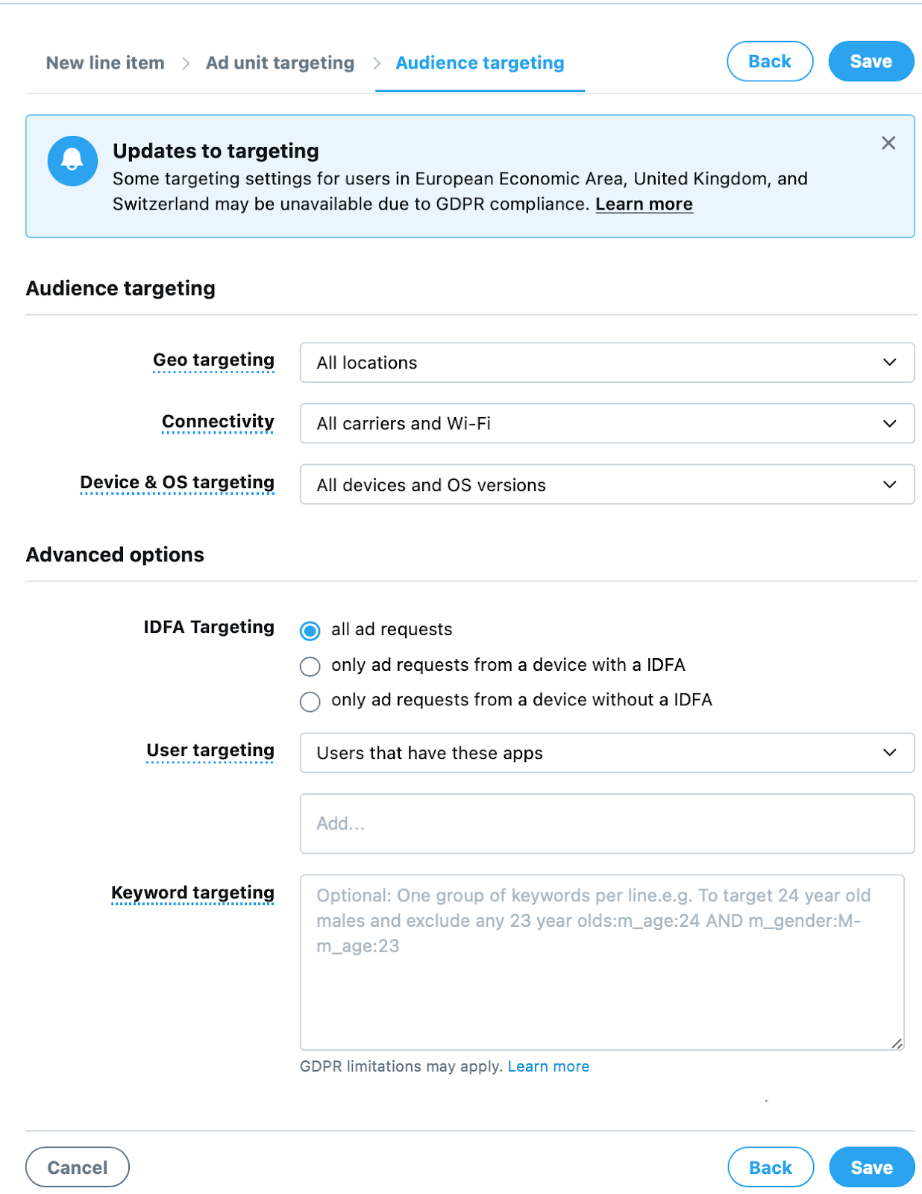Open the Device & OS targeting dropdown
This screenshot has width=922, height=1194.
pos(606,484)
